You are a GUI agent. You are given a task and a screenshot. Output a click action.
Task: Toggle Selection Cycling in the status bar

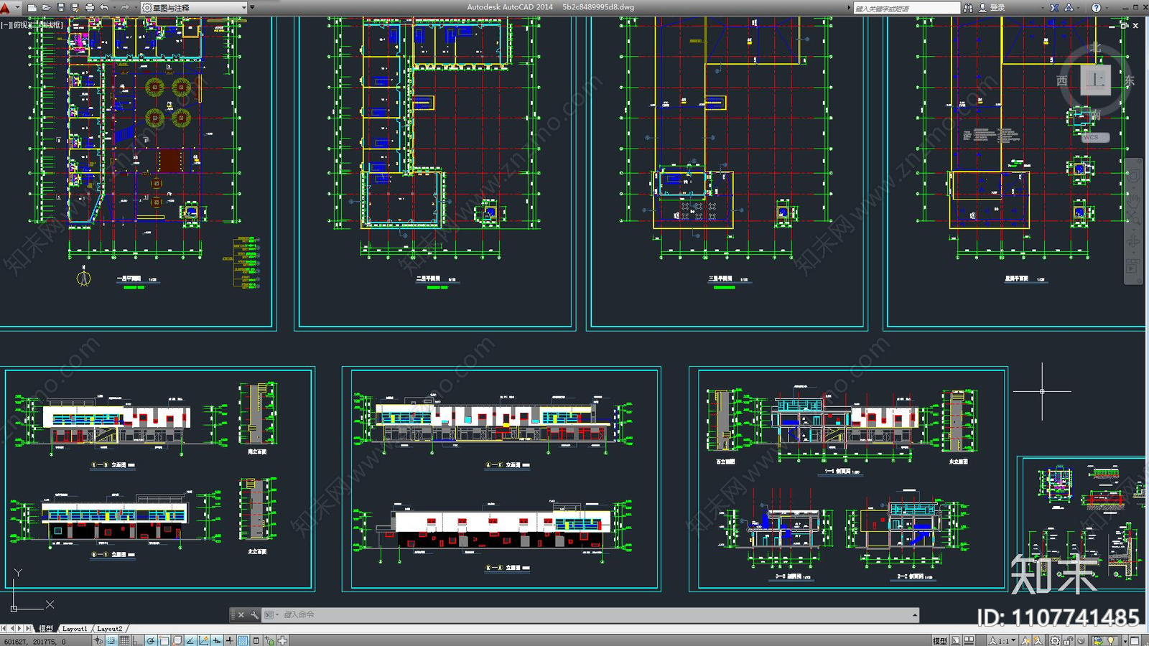pyautogui.click(x=269, y=640)
